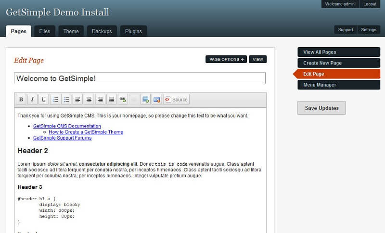The height and width of the screenshot is (233, 385).
Task: Click the 'display: block;' code line
Action: pos(60,205)
